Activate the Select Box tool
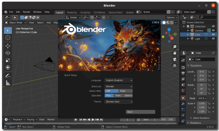This screenshot has width=219, height=131. point(8,31)
